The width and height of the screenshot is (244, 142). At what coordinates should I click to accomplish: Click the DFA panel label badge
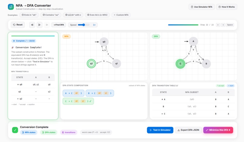click(156, 36)
